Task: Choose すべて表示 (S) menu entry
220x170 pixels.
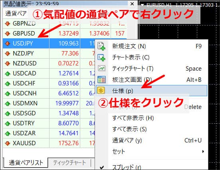Action: point(152,129)
